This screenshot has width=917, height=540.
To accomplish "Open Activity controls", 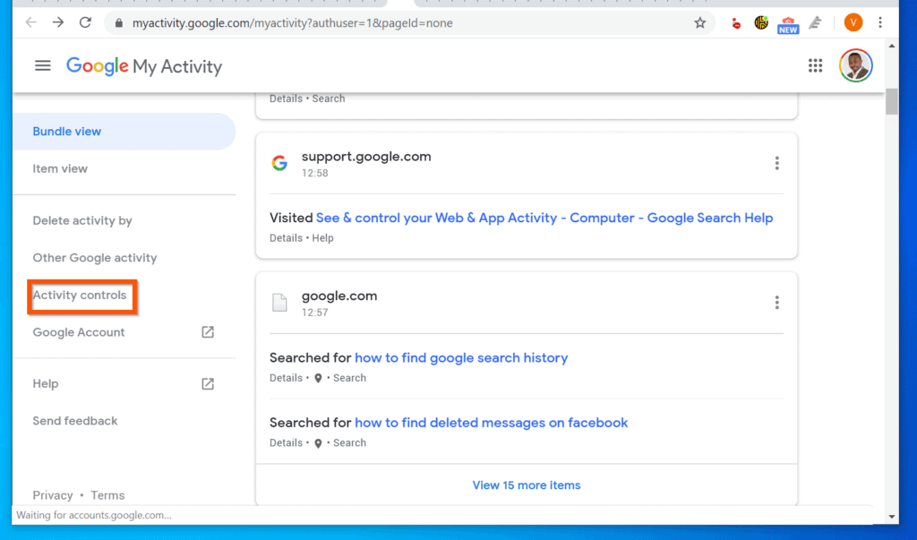I will coord(80,295).
